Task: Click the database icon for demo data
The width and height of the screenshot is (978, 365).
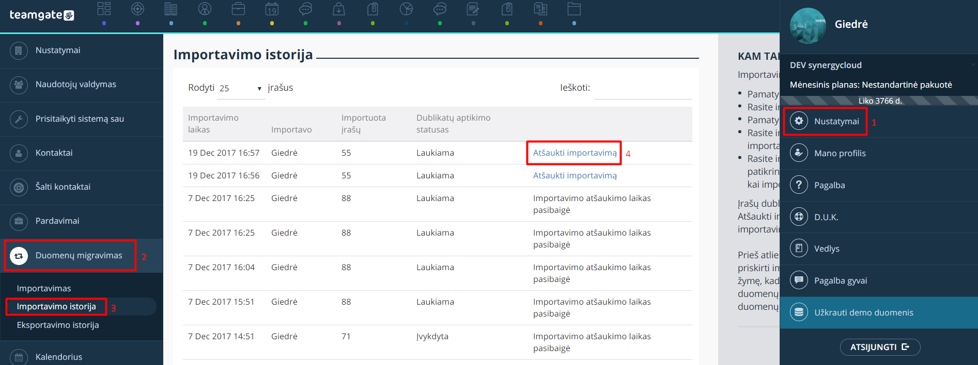Action: pyautogui.click(x=799, y=312)
